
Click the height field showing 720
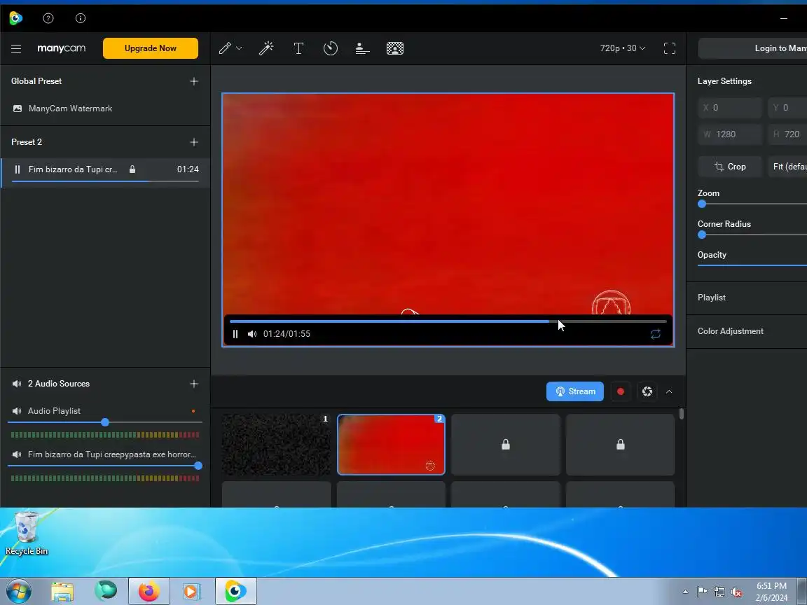click(787, 134)
